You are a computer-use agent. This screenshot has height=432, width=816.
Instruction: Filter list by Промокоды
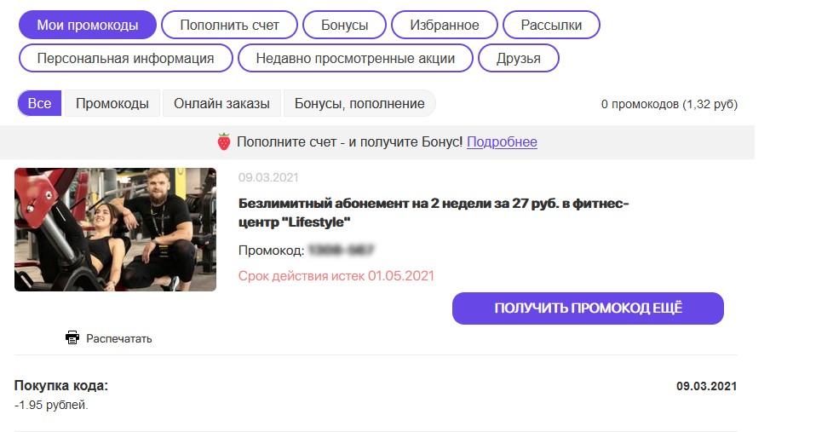click(x=112, y=104)
